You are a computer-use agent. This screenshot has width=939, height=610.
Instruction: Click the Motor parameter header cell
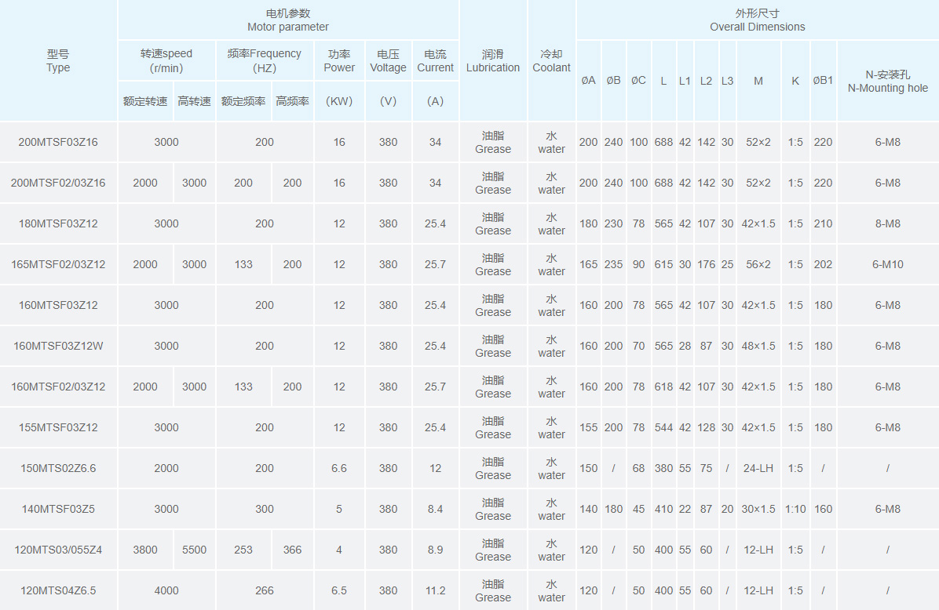pyautogui.click(x=288, y=20)
